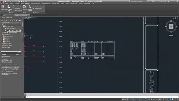This screenshot has width=179, height=101.
Task: Open the annotation scale 1:1 dropdown
Action: click(x=157, y=99)
